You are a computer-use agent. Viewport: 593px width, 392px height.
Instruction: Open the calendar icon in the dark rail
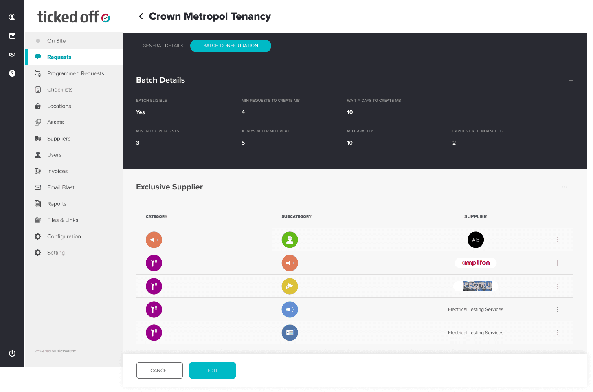[12, 36]
